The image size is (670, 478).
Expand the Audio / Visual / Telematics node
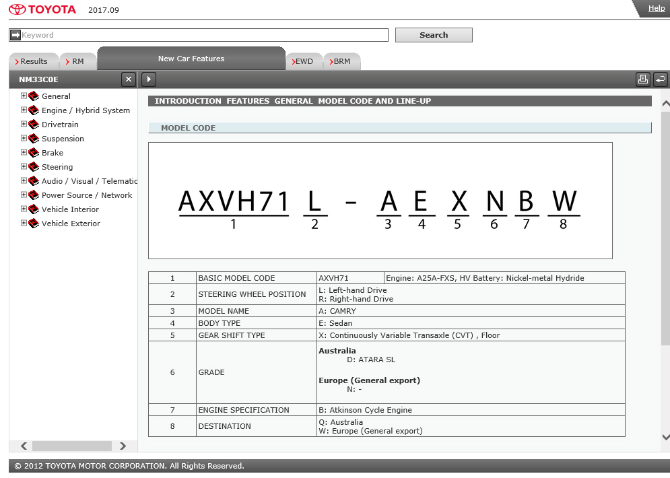[x=24, y=180]
